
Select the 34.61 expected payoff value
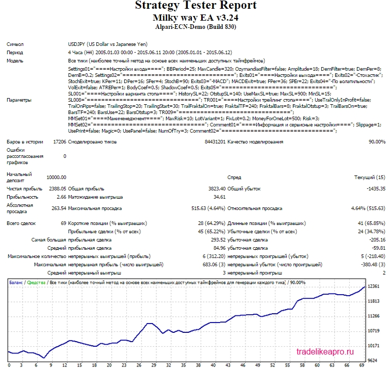coord(219,197)
